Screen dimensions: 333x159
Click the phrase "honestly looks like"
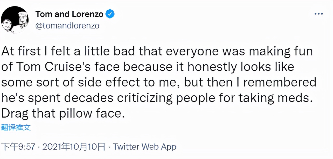(x=241, y=67)
